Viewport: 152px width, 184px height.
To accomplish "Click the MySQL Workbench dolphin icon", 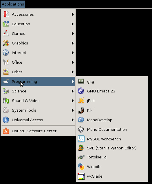I will pos(81,139).
